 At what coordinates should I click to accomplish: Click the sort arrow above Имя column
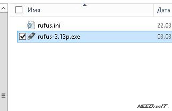pos(85,5)
